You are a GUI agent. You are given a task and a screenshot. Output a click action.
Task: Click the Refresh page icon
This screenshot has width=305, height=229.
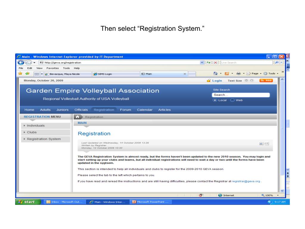pos(208,63)
